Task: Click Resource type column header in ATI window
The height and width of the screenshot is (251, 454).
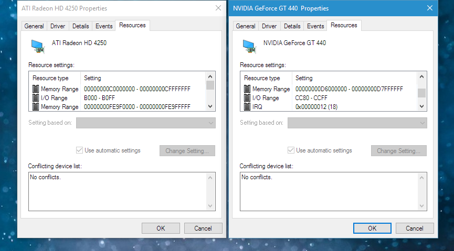Action: click(55, 78)
